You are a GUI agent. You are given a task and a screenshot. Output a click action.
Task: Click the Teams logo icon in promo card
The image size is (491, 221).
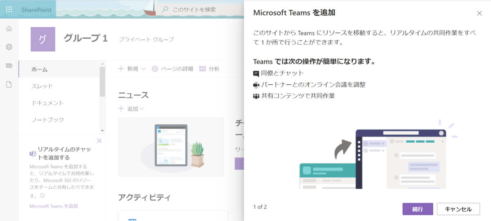coord(33,153)
